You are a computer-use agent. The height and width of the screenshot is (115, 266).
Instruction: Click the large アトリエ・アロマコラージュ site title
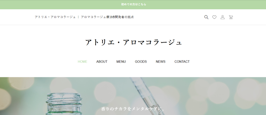(134, 42)
